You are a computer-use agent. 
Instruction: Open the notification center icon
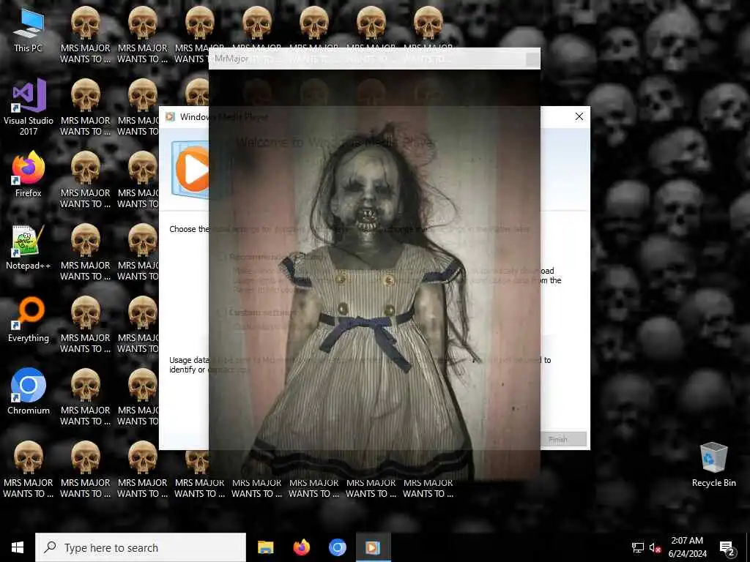click(x=727, y=548)
